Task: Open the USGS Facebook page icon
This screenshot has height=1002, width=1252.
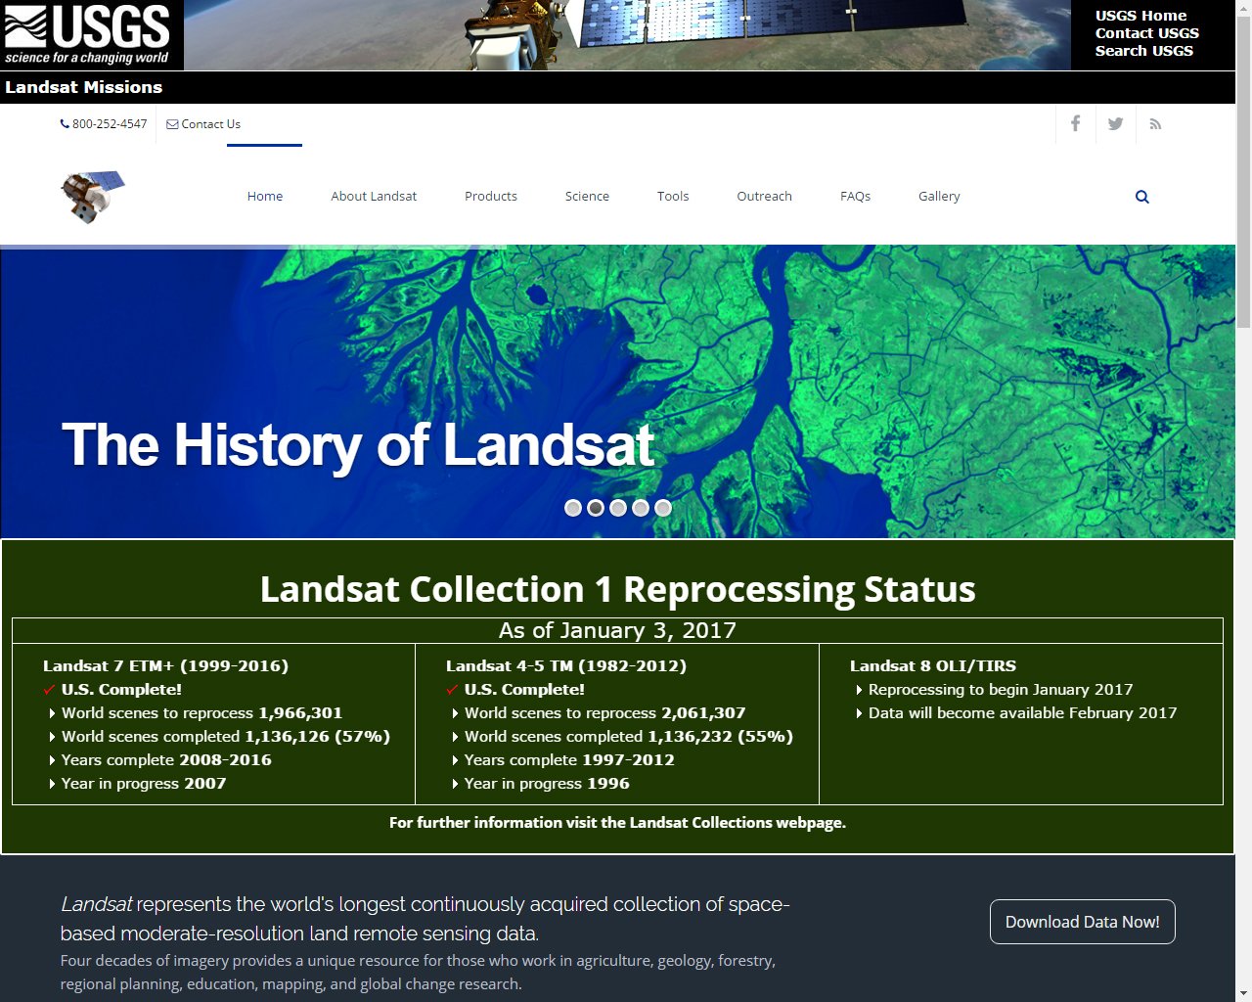Action: click(x=1075, y=123)
